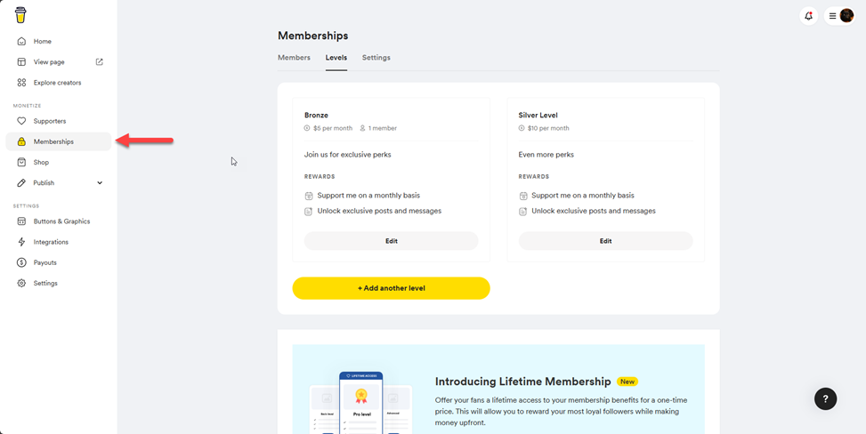This screenshot has height=434, width=866.
Task: Open the notifications bell icon
Action: 808,16
